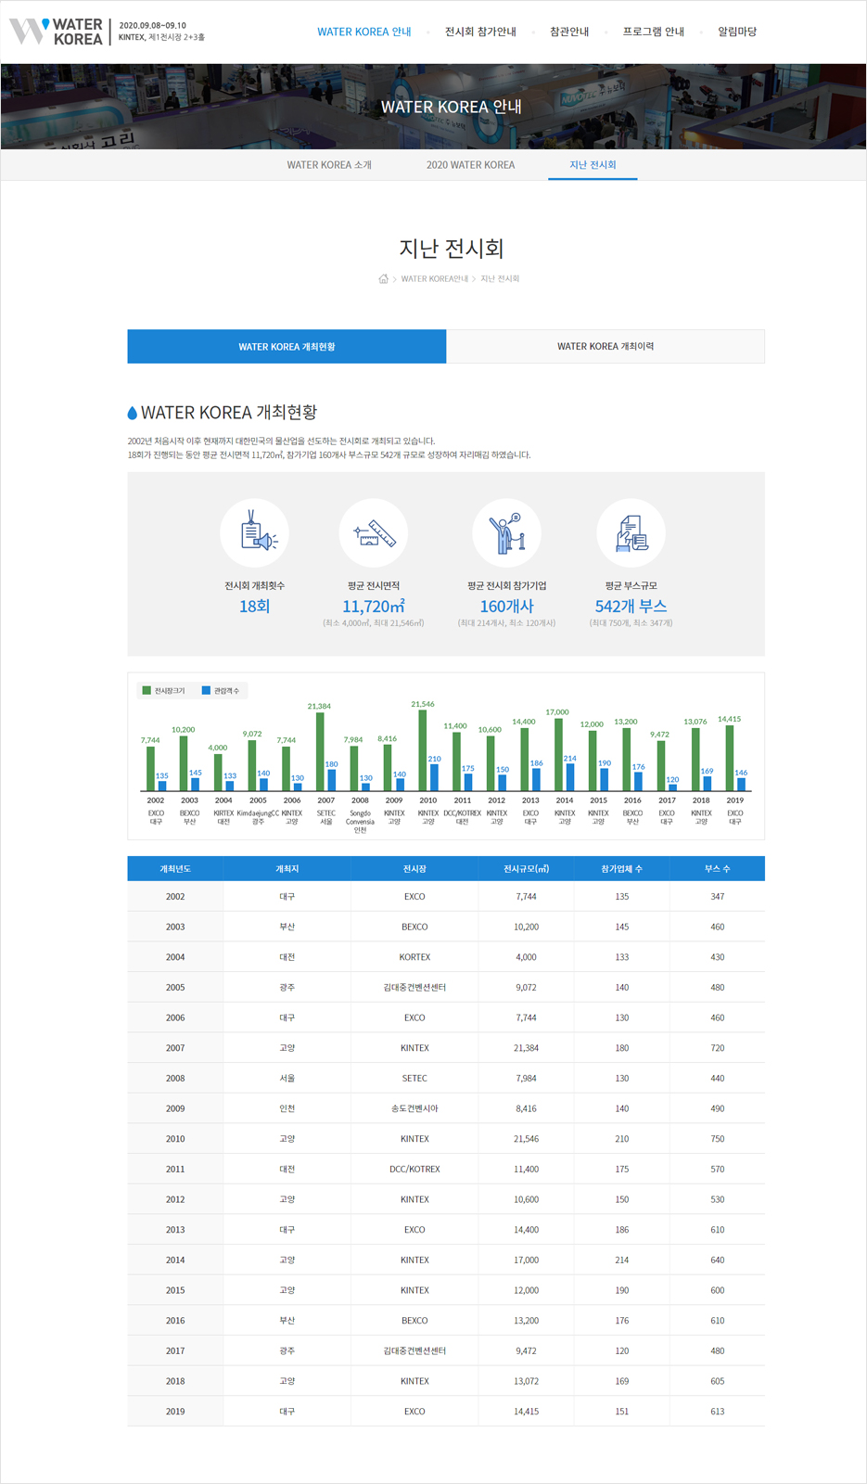Click 지난 전시회 breadcrumb link

coord(500,279)
